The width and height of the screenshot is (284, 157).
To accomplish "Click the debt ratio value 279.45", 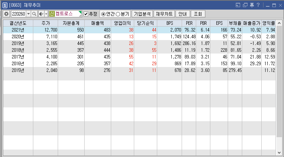I will click(235, 70).
